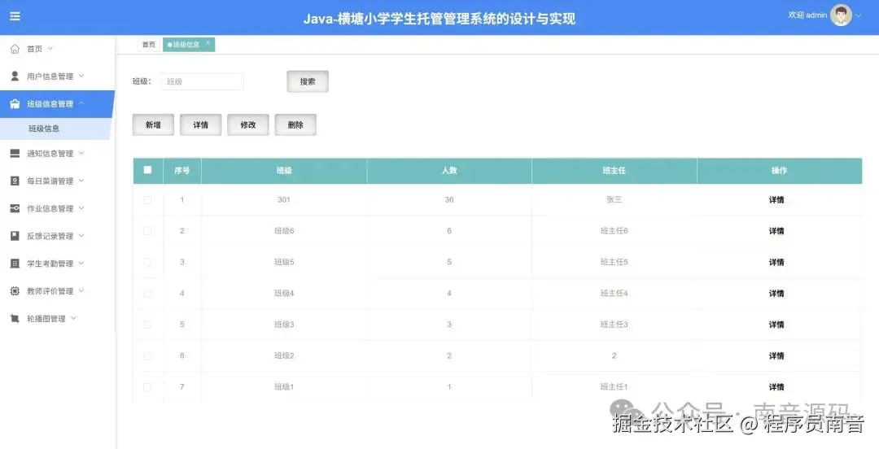
Task: Close the 班级信息 tab
Action: tap(208, 42)
